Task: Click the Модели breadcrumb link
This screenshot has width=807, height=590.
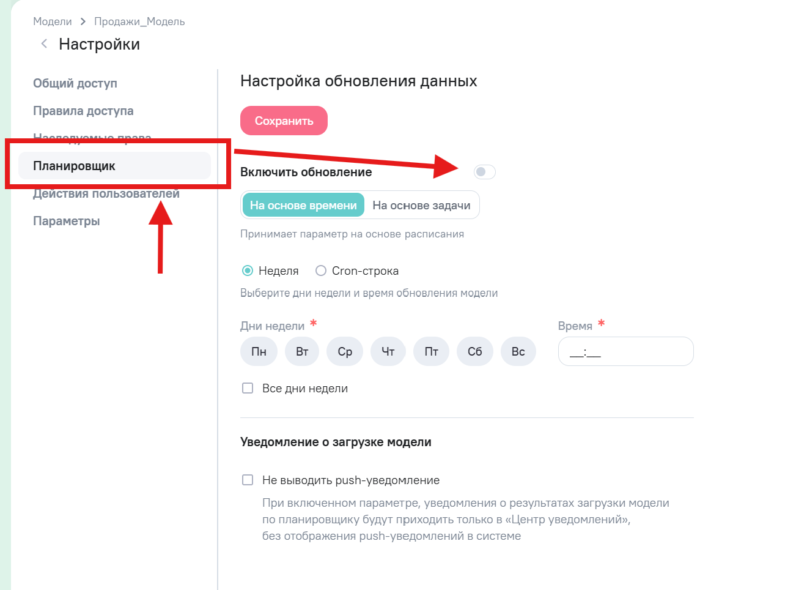Action: 53,21
